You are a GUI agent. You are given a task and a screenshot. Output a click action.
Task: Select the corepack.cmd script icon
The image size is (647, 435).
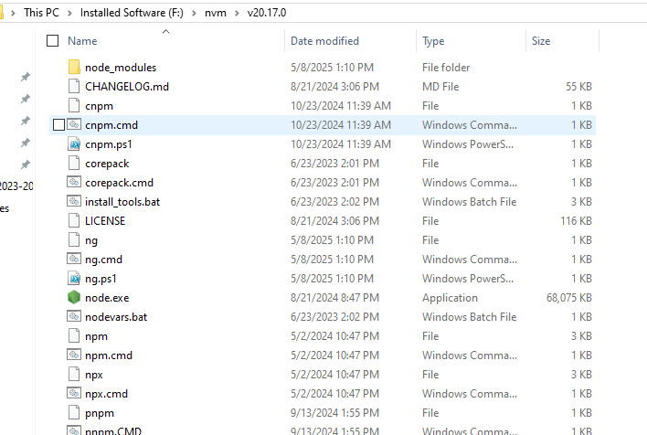pos(74,182)
